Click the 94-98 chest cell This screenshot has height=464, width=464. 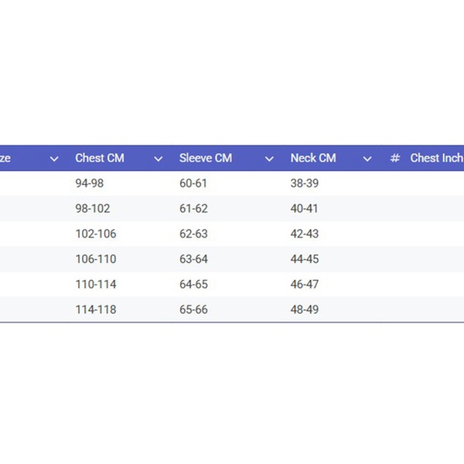(x=88, y=183)
